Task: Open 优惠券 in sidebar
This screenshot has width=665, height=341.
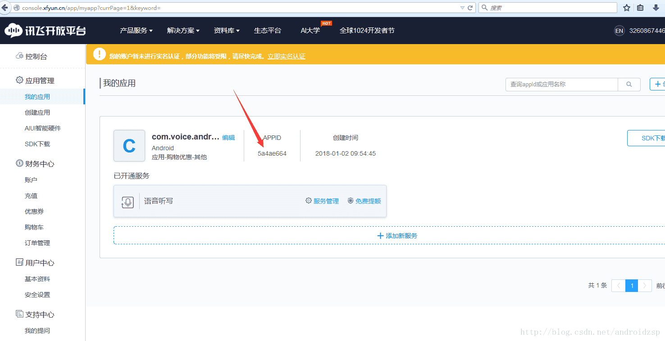Action: click(34, 211)
